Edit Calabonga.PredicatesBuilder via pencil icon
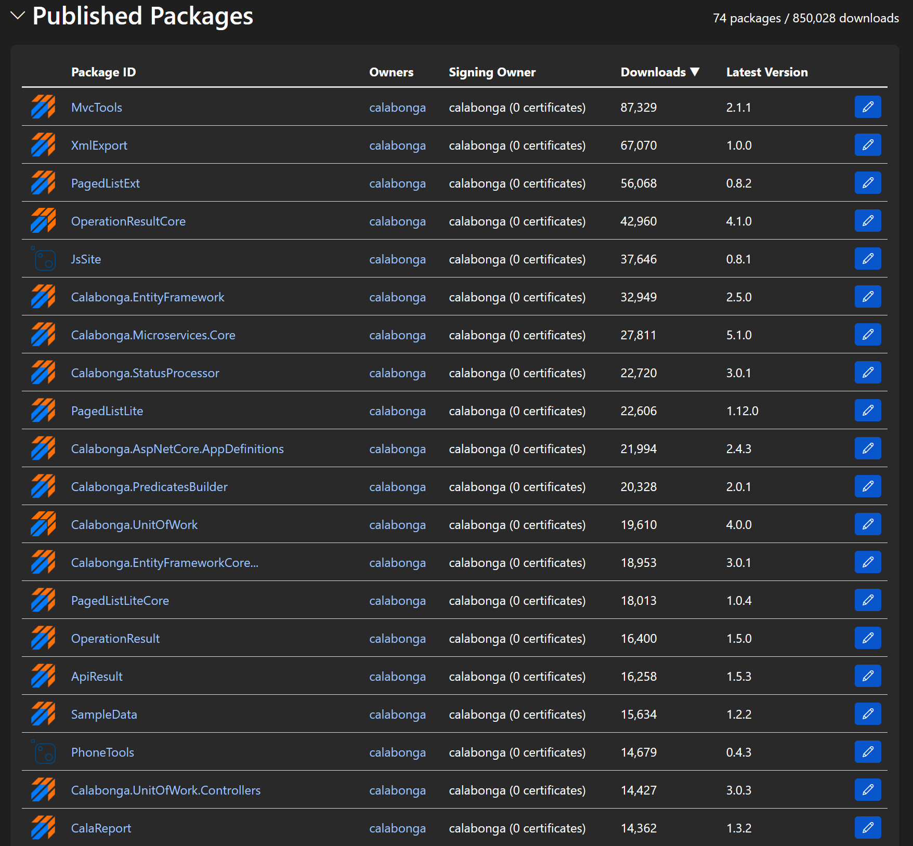The width and height of the screenshot is (913, 846). (868, 486)
